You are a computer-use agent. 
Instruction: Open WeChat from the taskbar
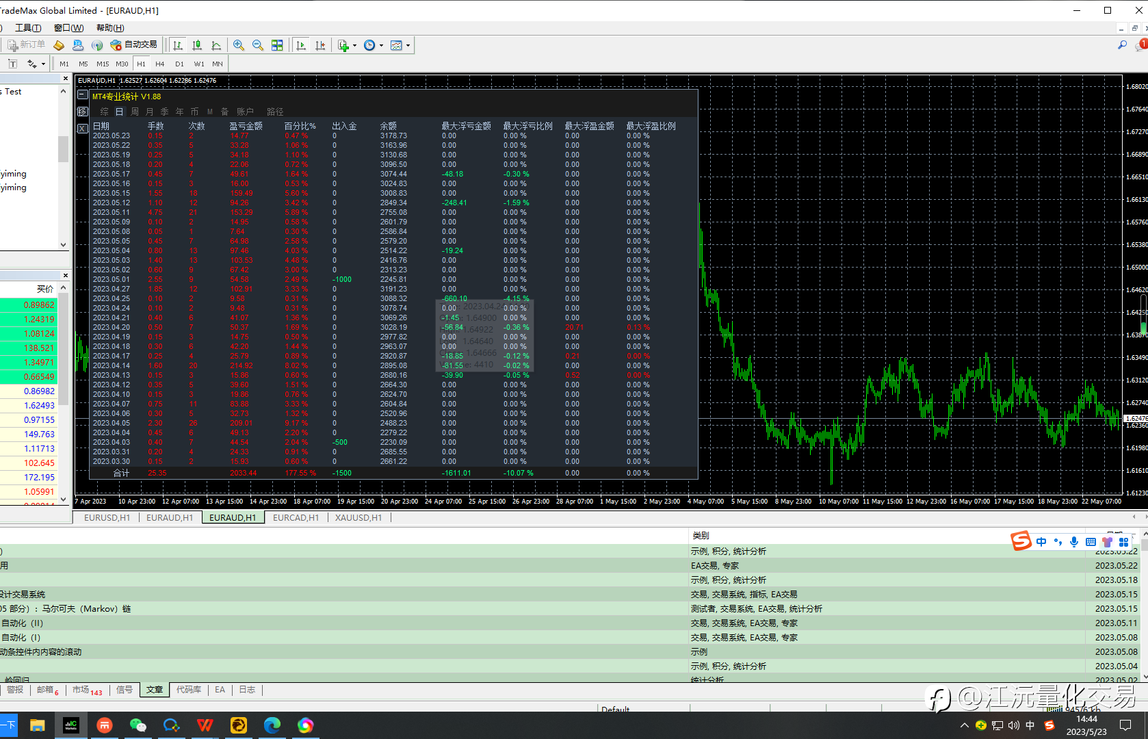pos(138,725)
